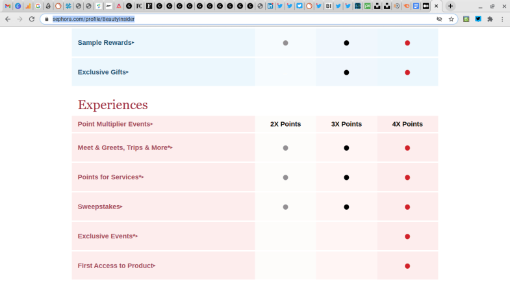This screenshot has height=287, width=510.
Task: Open the Chrome three-dot menu
Action: tap(502, 19)
